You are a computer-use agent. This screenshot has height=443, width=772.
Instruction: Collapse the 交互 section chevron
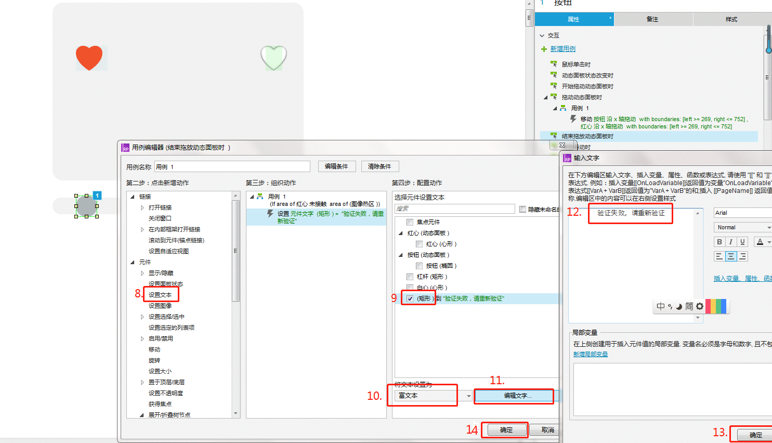[542, 36]
